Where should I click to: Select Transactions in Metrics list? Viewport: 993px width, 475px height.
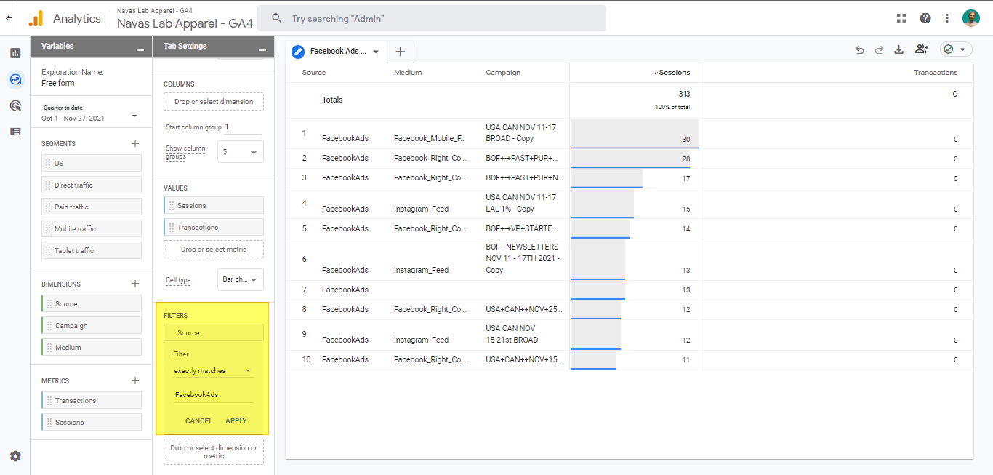92,401
